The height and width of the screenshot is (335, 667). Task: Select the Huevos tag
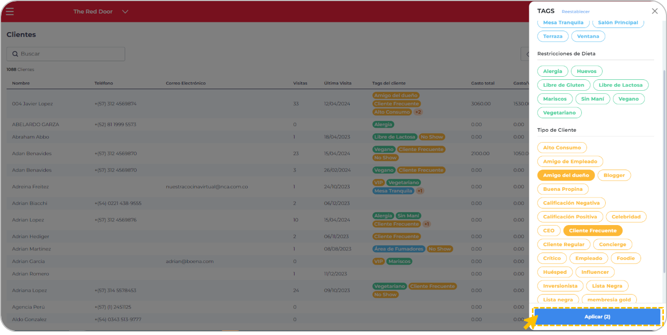point(586,71)
